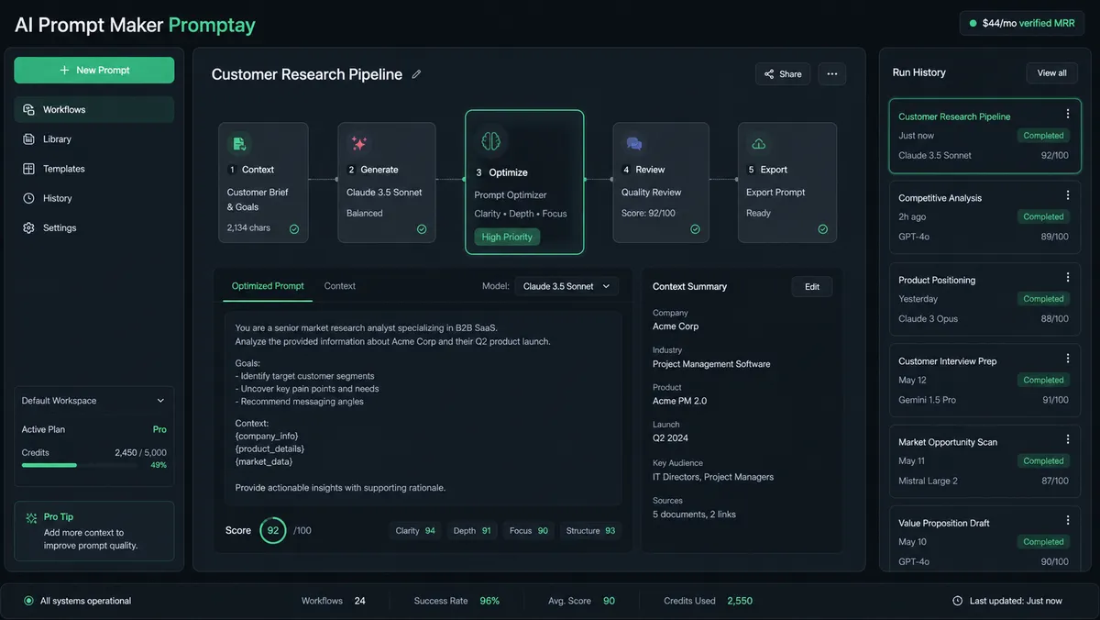1100x620 pixels.
Task: Click the Pro plan label
Action: coord(159,429)
